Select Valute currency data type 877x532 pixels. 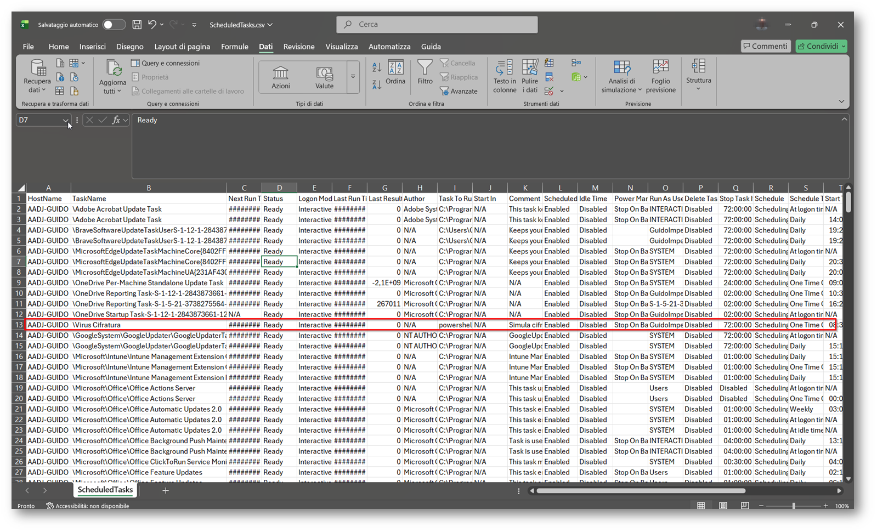pos(324,77)
